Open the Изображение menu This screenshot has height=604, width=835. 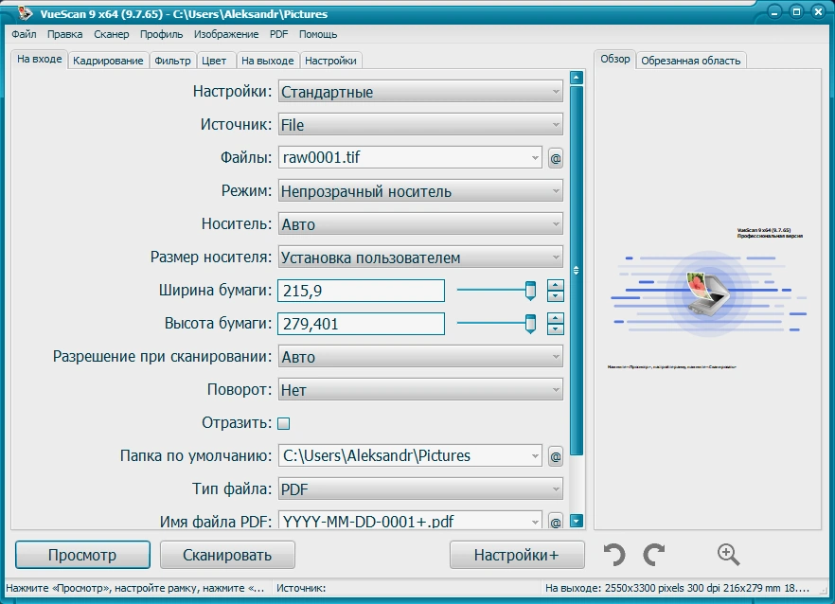[226, 34]
